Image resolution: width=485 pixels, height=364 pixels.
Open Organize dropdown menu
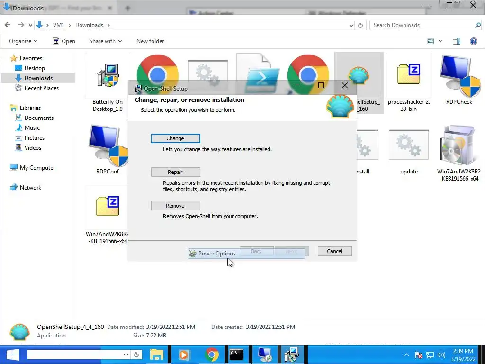(24, 41)
